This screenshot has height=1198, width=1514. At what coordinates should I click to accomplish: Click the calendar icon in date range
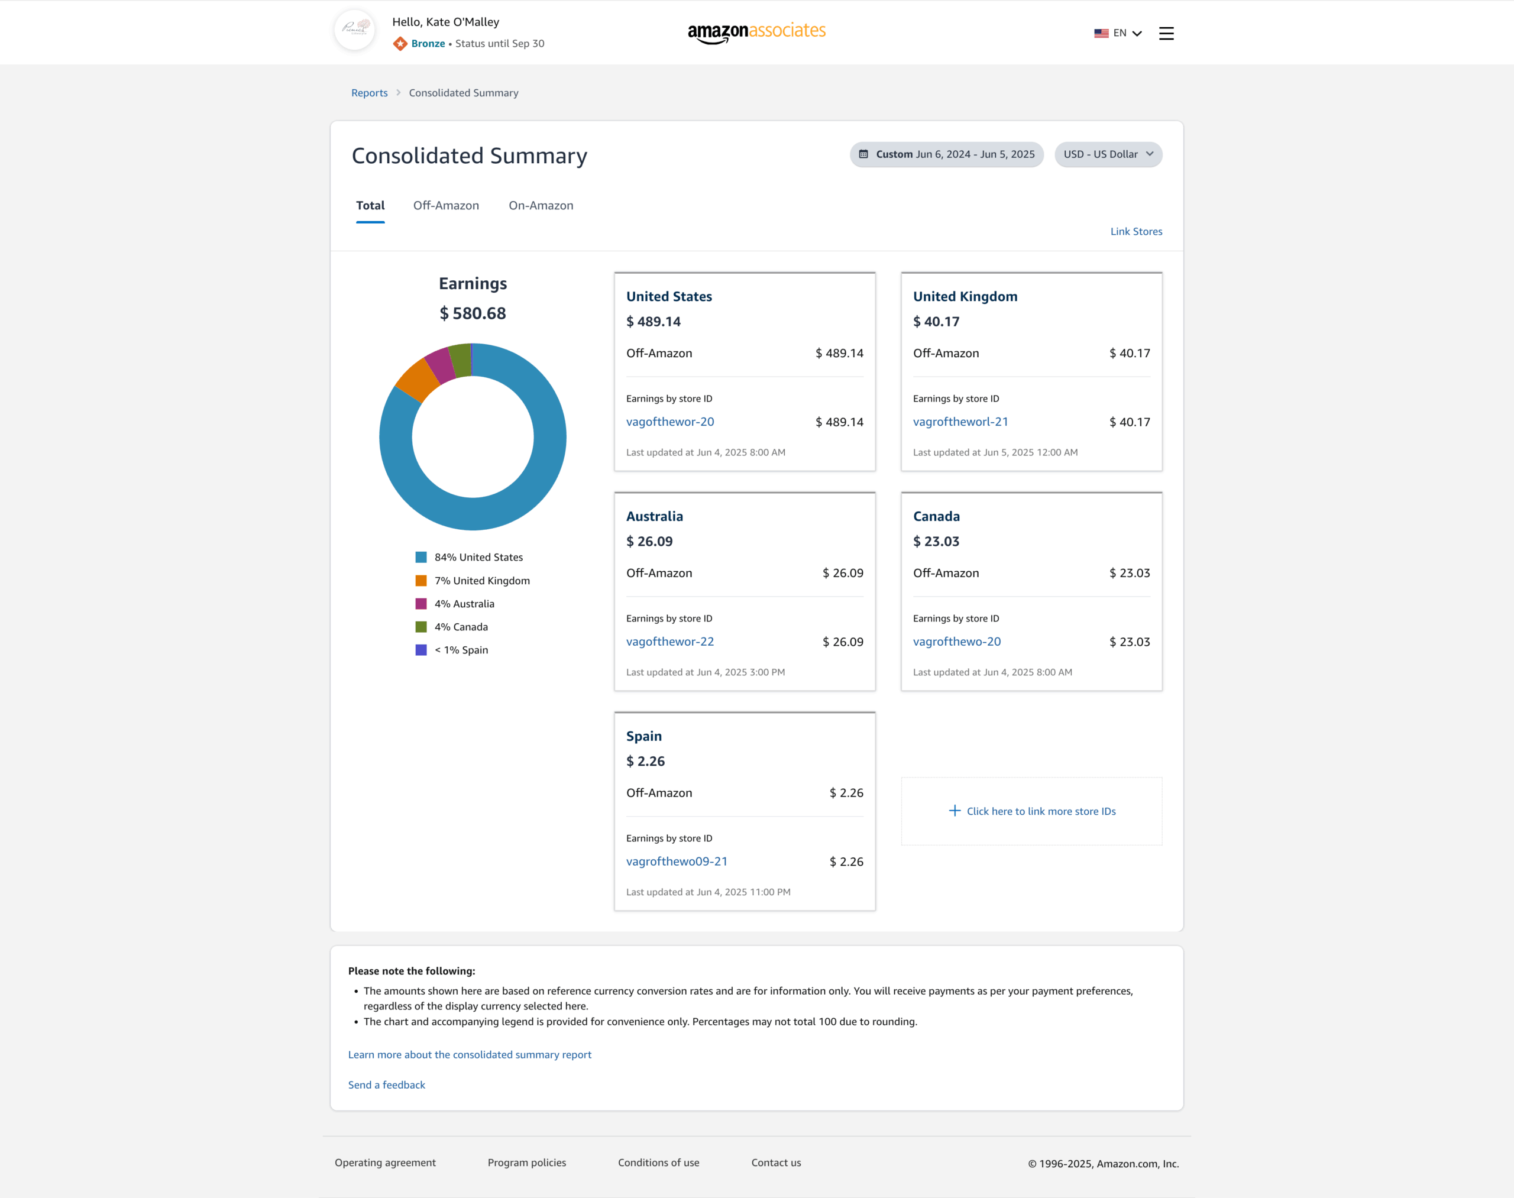tap(863, 154)
